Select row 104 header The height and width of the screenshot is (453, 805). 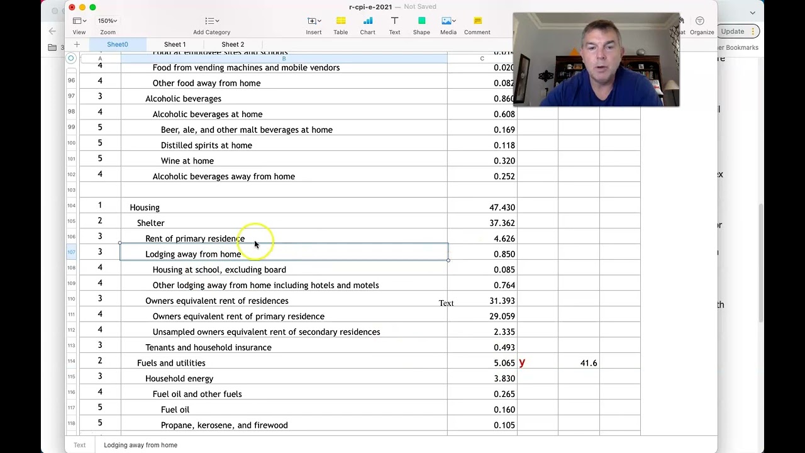(x=72, y=206)
